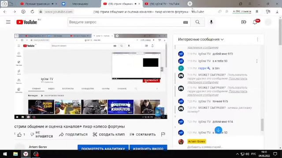This screenshot has height=158, width=282.
Task: Click the chat panel scrollbar
Action: 262,125
